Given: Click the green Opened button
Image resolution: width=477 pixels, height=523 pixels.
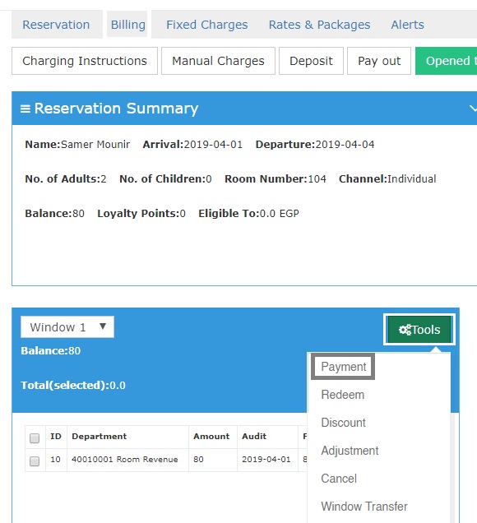Looking at the screenshot, I should 447,61.
